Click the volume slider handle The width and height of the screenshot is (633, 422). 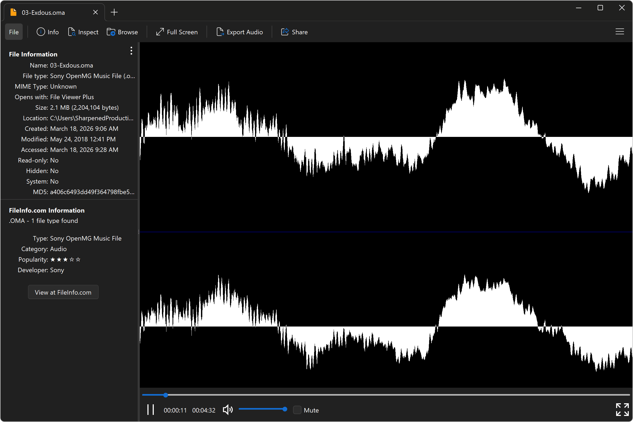coord(285,409)
